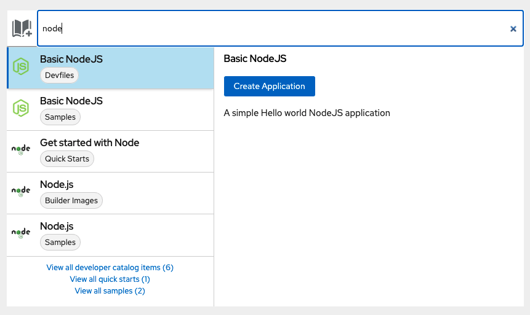Click node logo in Quick Starts row
Image resolution: width=530 pixels, height=315 pixels.
pos(21,150)
